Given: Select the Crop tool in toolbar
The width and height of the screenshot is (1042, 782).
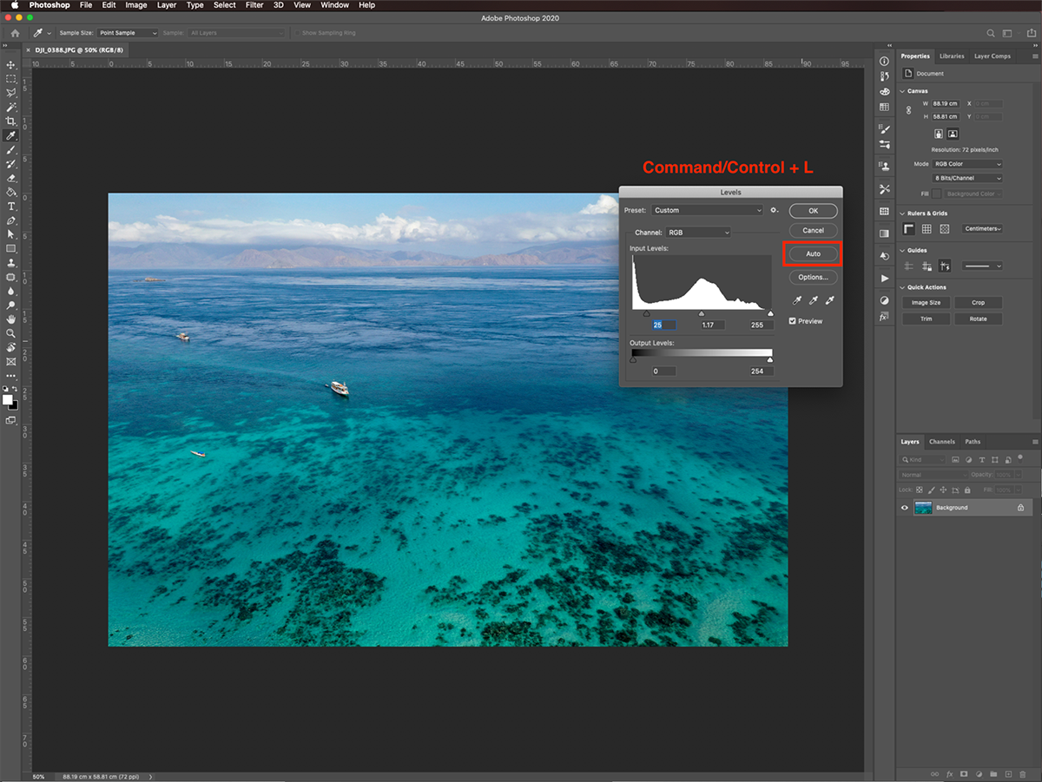Looking at the screenshot, I should pyautogui.click(x=11, y=122).
